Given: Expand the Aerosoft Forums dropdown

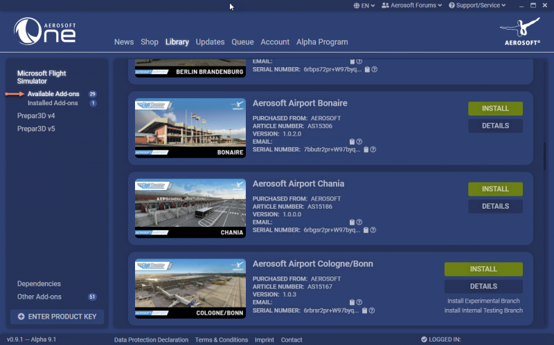Looking at the screenshot, I should click(x=412, y=6).
